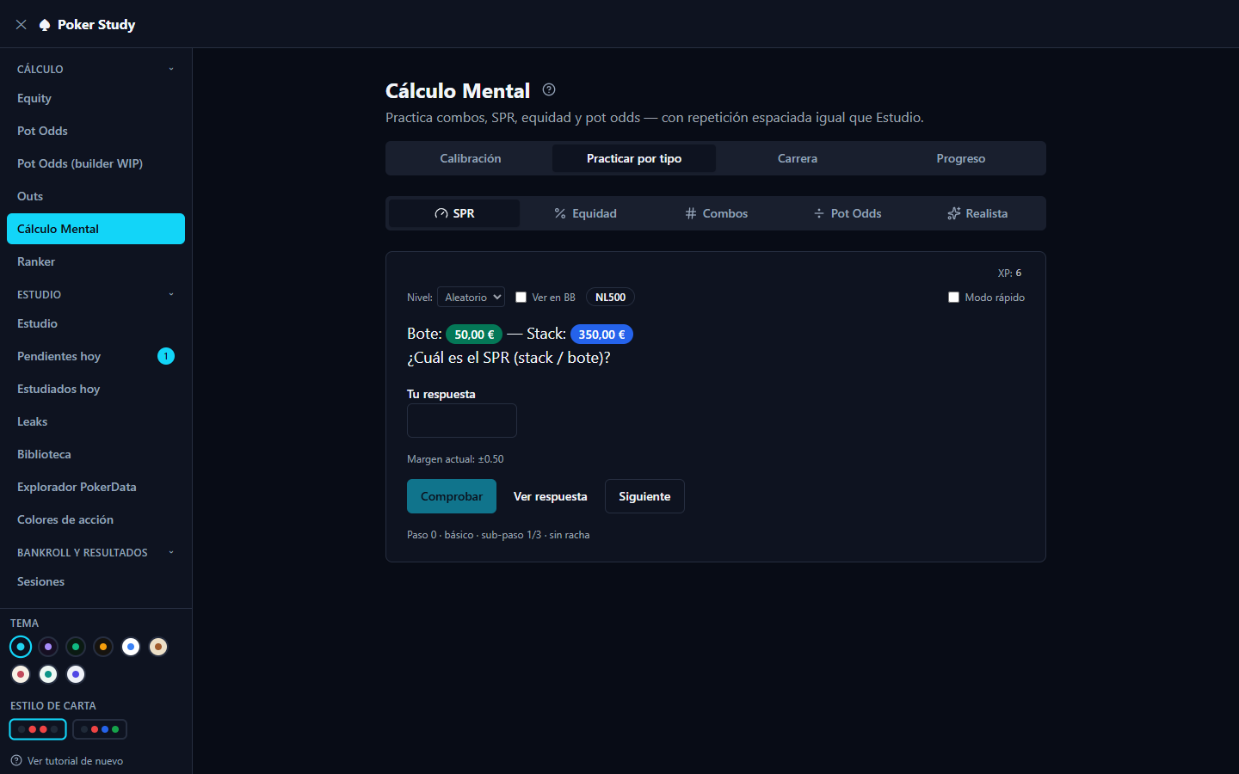Select the green dark theme swatch
Screen dimensions: 1239x774
[76, 647]
